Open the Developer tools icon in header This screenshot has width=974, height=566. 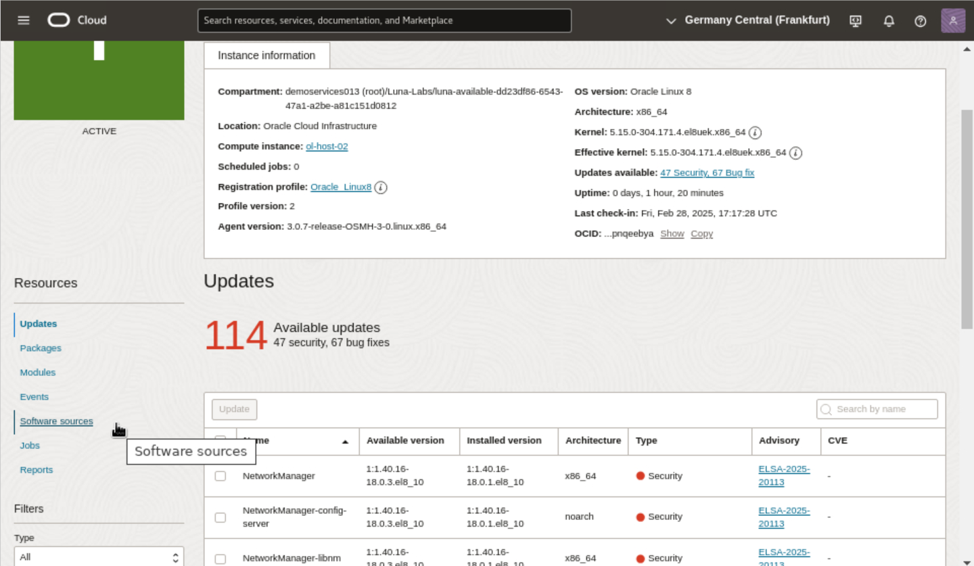[856, 20]
